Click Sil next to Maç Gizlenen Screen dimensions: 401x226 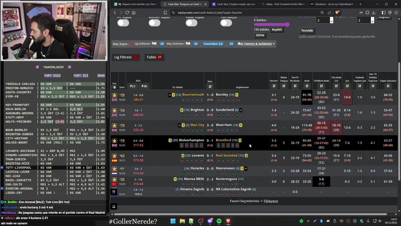(195, 44)
